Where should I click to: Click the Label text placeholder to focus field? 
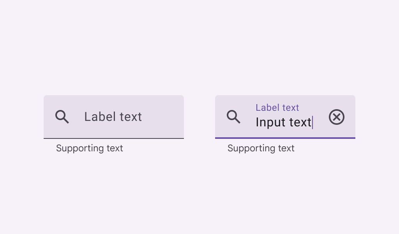click(113, 117)
